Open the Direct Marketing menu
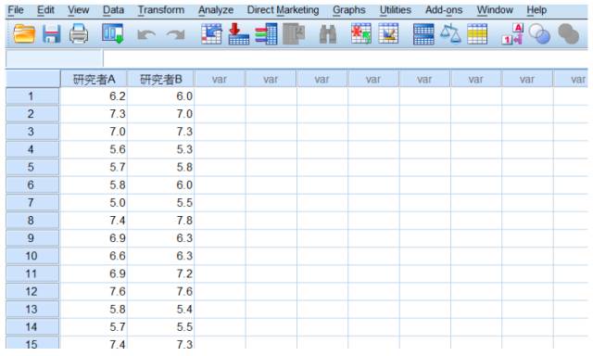The image size is (593, 356). (x=283, y=10)
